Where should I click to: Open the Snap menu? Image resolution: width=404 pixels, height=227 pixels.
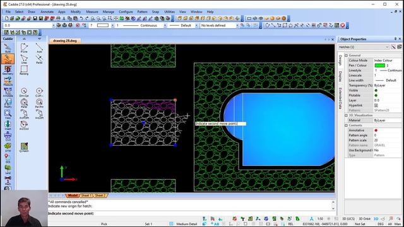pyautogui.click(x=155, y=11)
